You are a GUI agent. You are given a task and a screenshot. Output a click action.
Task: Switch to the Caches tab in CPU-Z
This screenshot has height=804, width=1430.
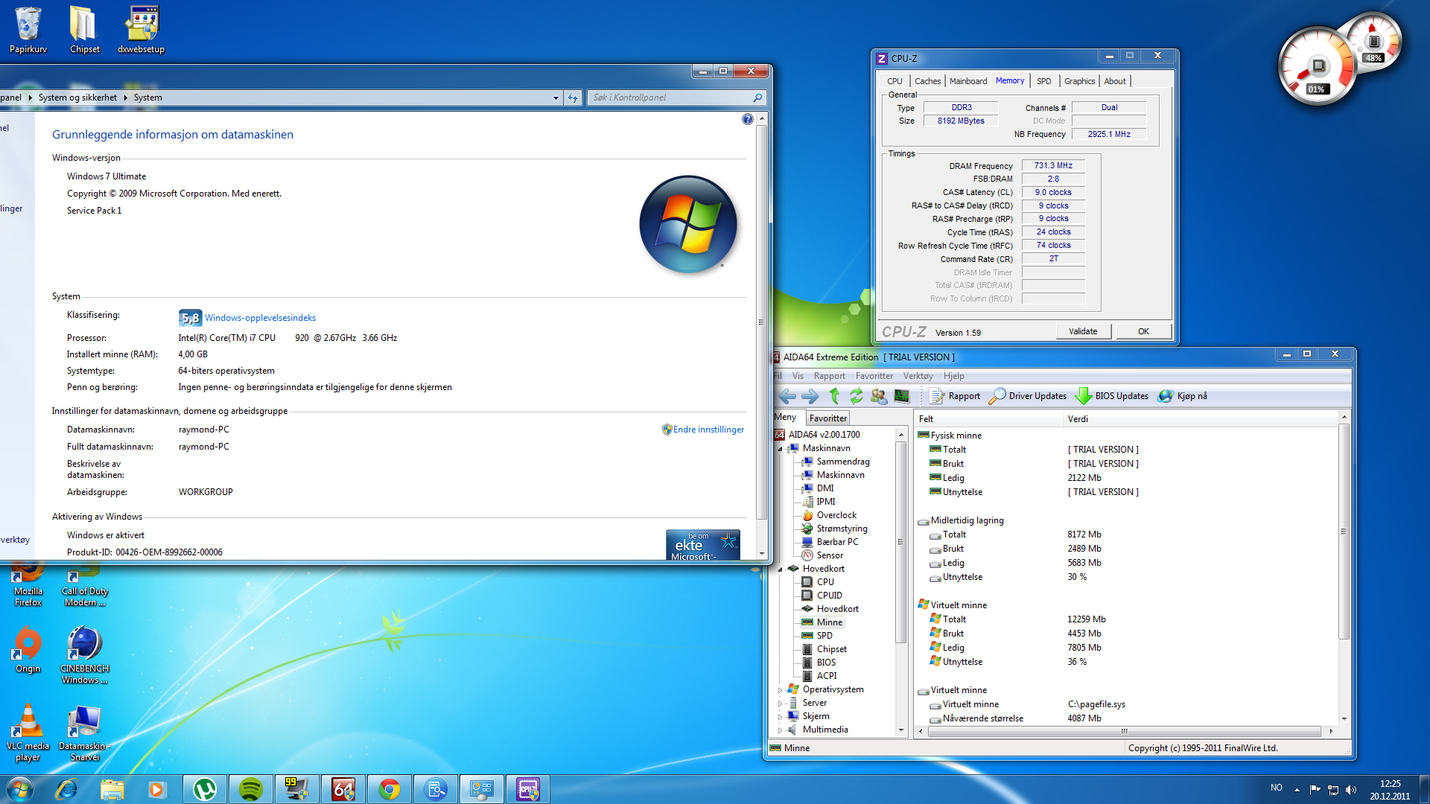point(927,81)
